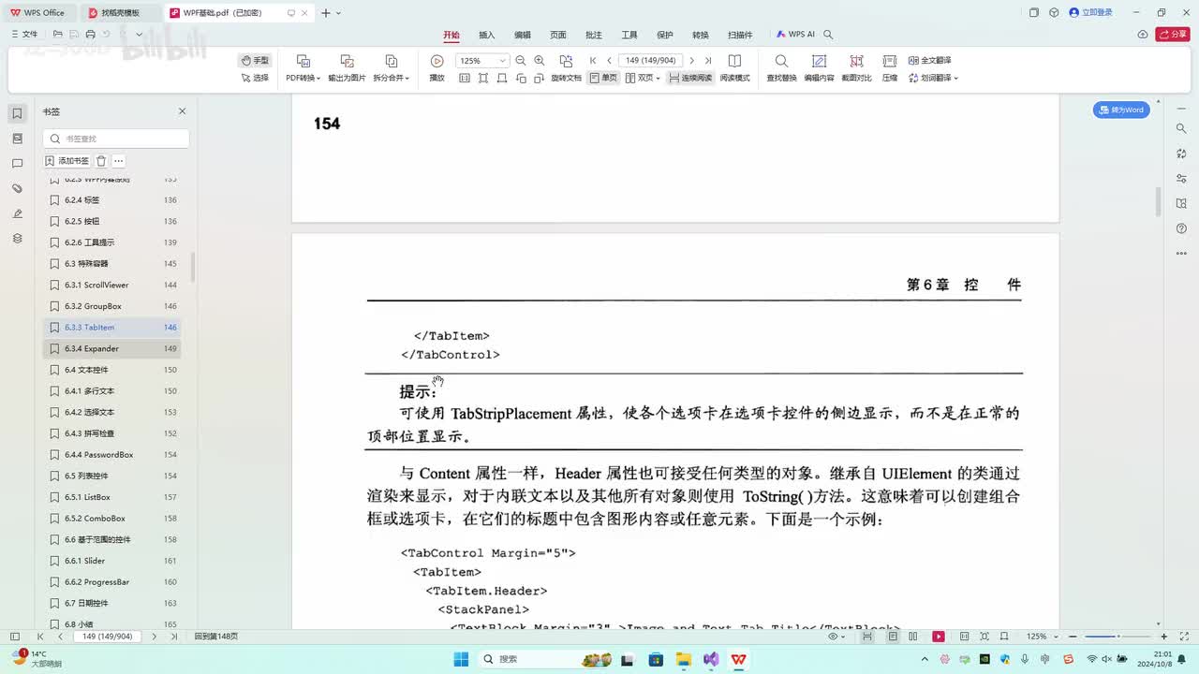The image size is (1199, 674).
Task: Click the 转为Word convert button
Action: click(1121, 110)
